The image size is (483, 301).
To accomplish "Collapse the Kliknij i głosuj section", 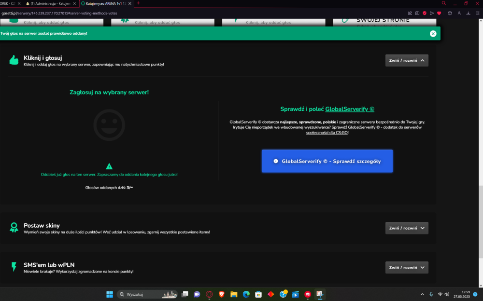I will pyautogui.click(x=407, y=60).
